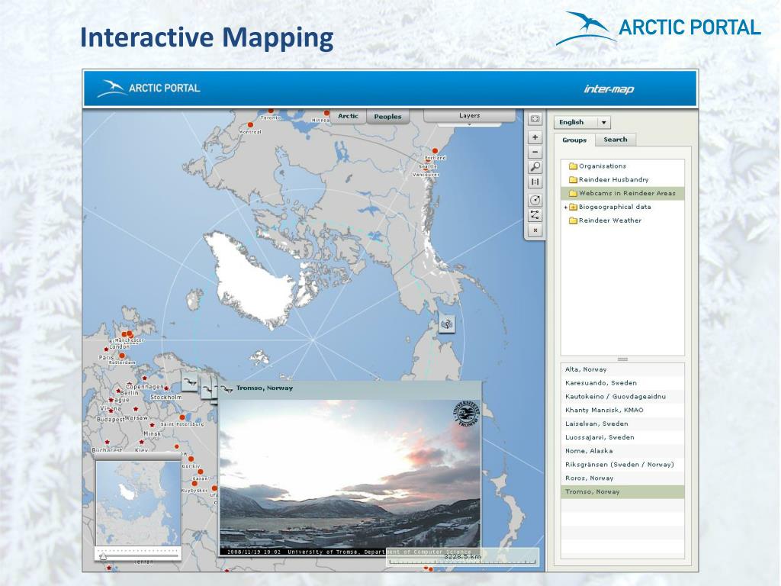This screenshot has height=586, width=781.
Task: Switch to the Peoples map tab
Action: click(x=387, y=117)
